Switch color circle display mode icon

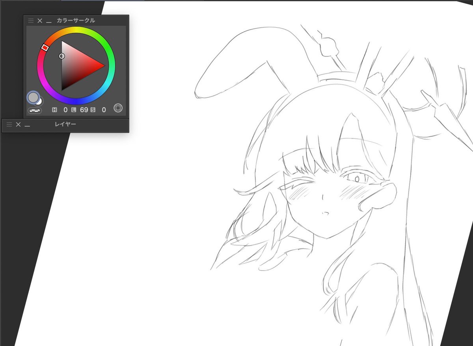(118, 108)
